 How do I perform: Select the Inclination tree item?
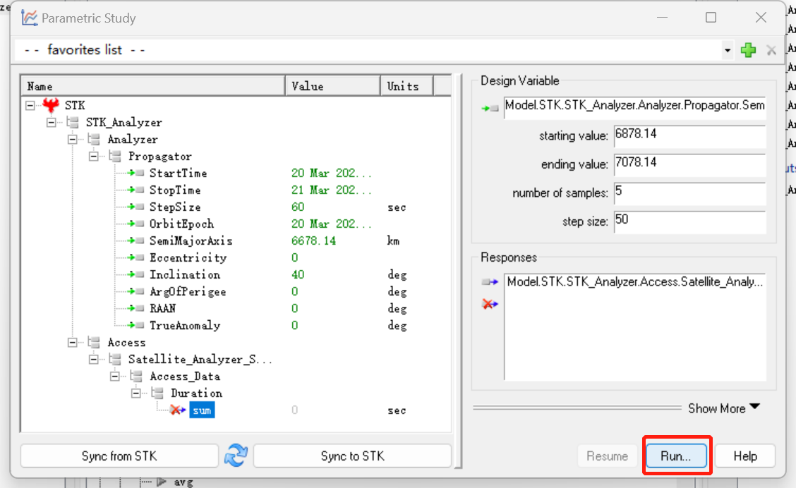(184, 275)
